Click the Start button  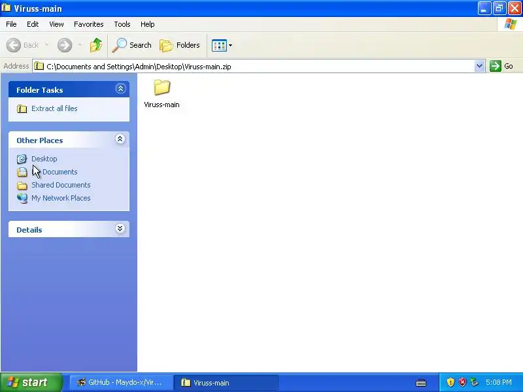[x=31, y=382]
